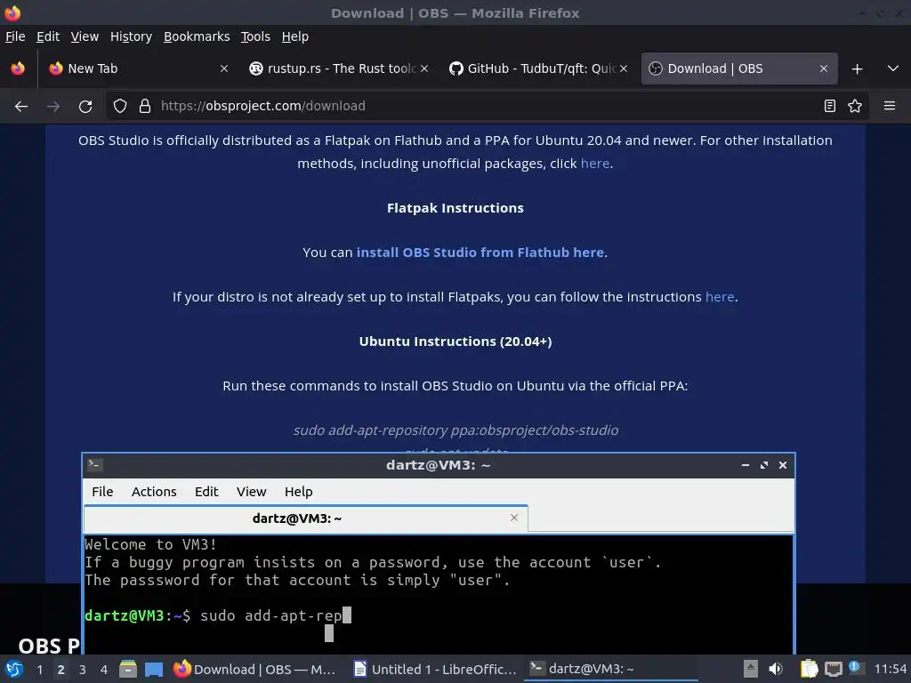Open 'install OBS Studio from Flathub here' link

(480, 253)
